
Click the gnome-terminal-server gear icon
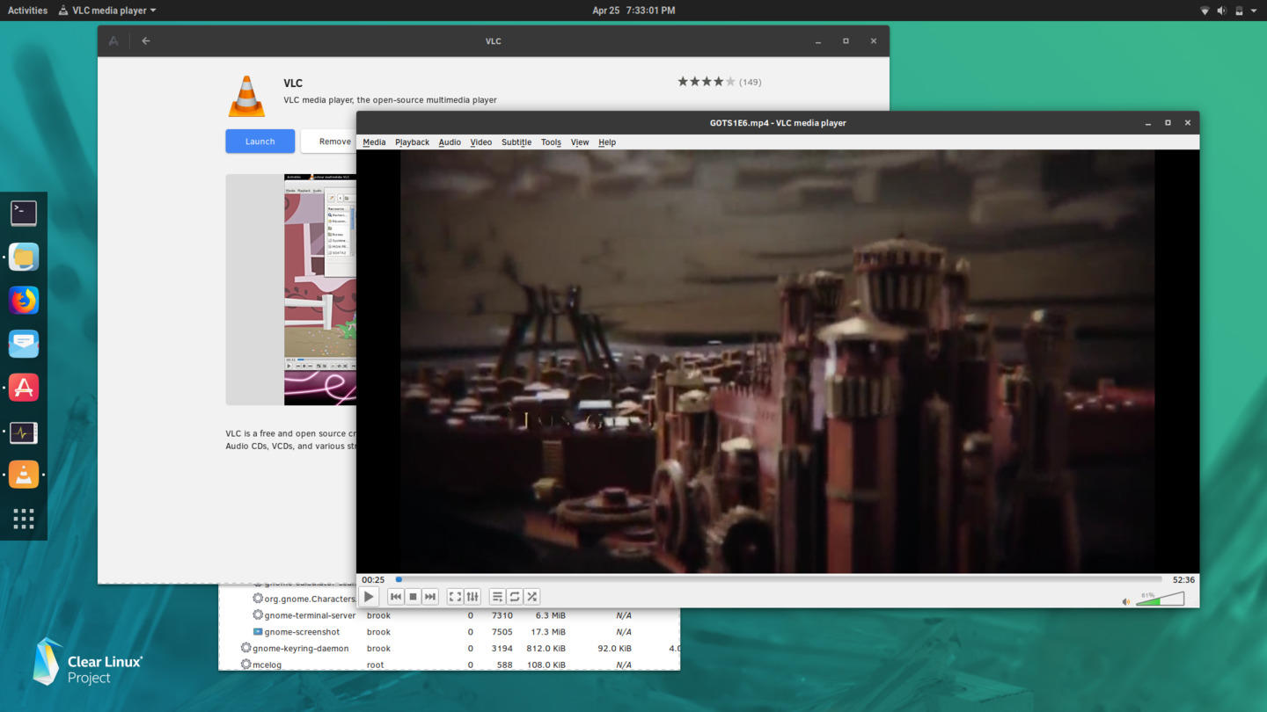pos(258,615)
